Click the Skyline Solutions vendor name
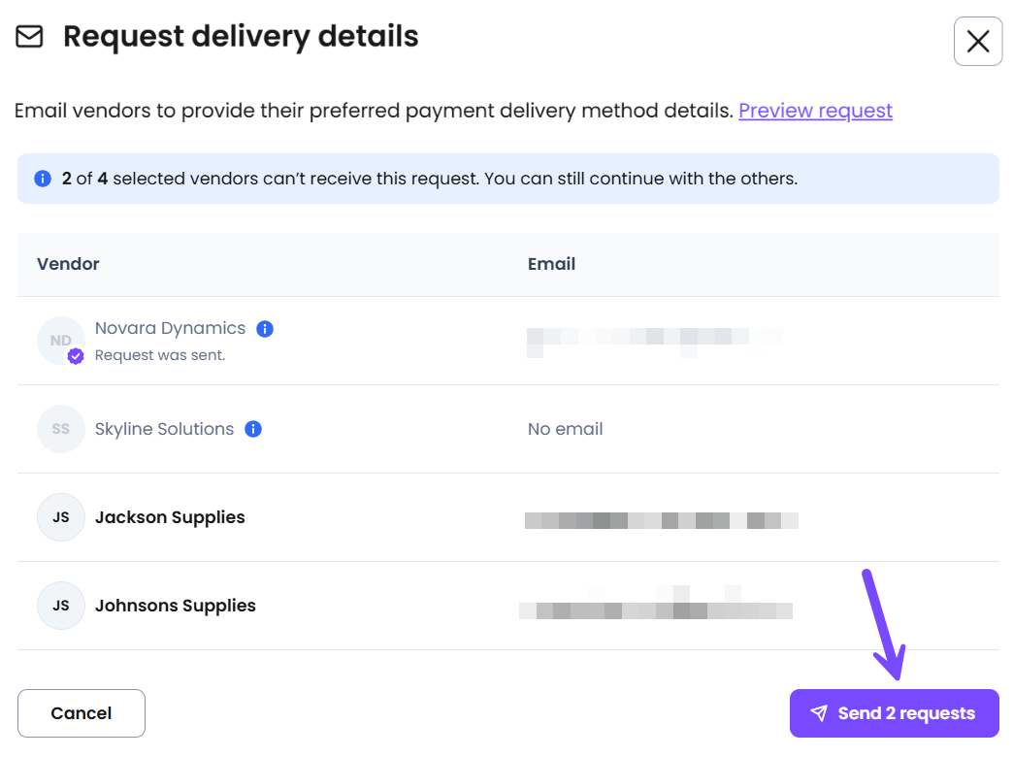The width and height of the screenshot is (1013, 757). point(164,429)
